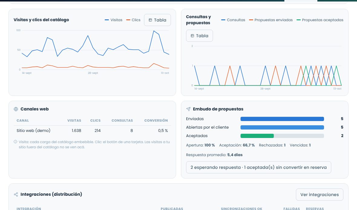This screenshot has width=357, height=210.
Task: Click the green Aceptadas funnel bar
Action: pyautogui.click(x=257, y=136)
